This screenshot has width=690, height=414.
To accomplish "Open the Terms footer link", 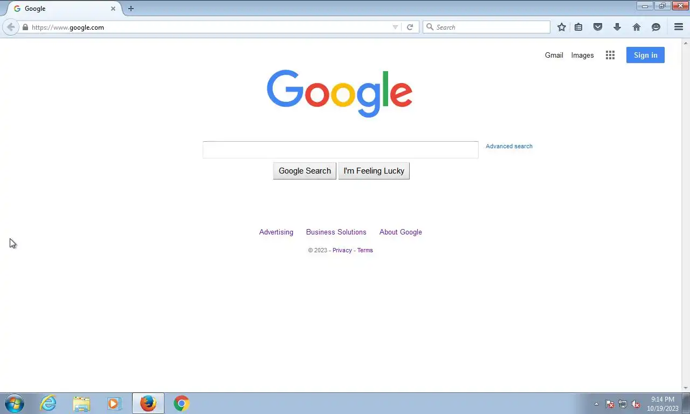I will click(x=365, y=250).
